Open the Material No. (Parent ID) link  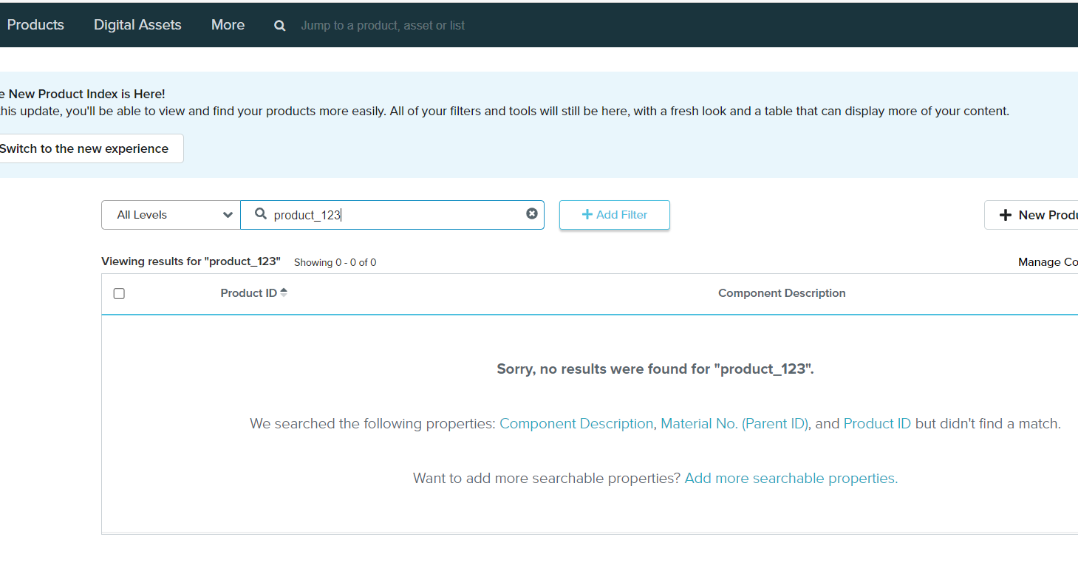734,424
